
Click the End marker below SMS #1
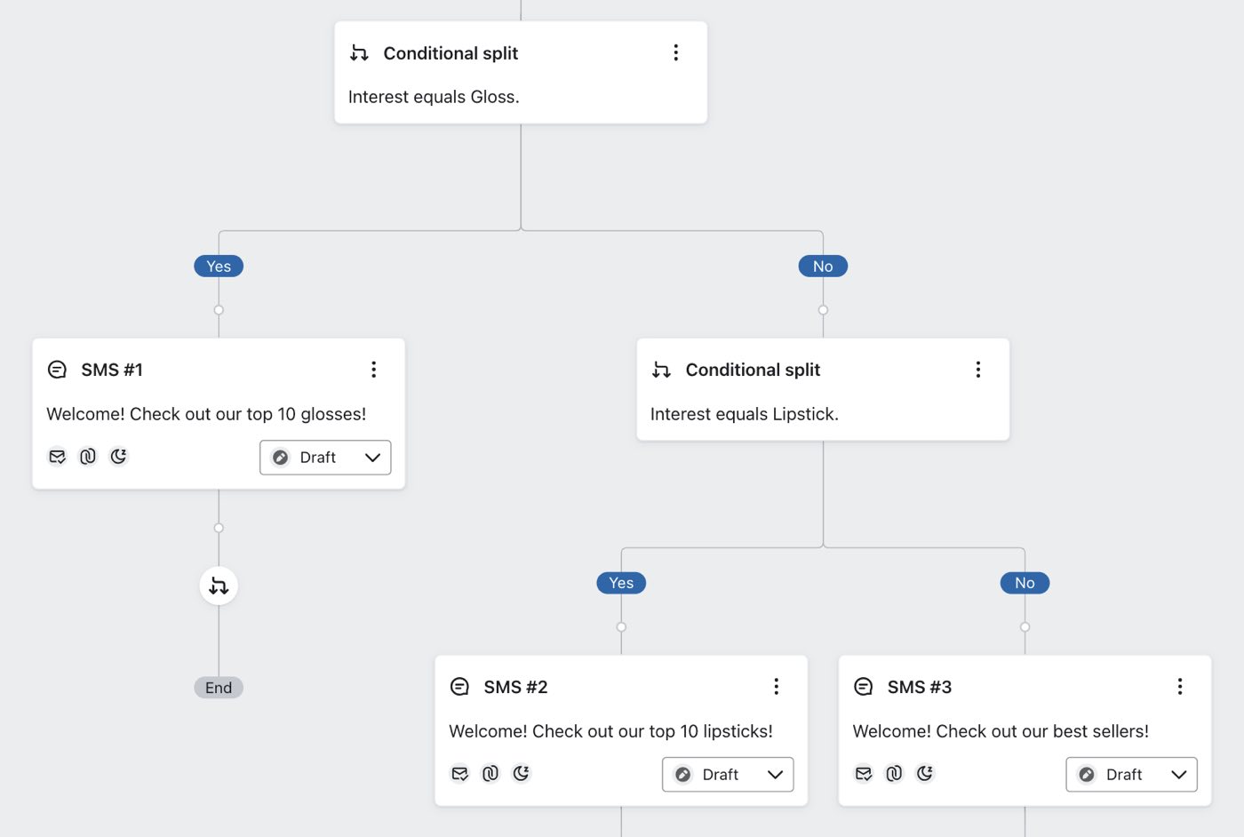pos(219,687)
